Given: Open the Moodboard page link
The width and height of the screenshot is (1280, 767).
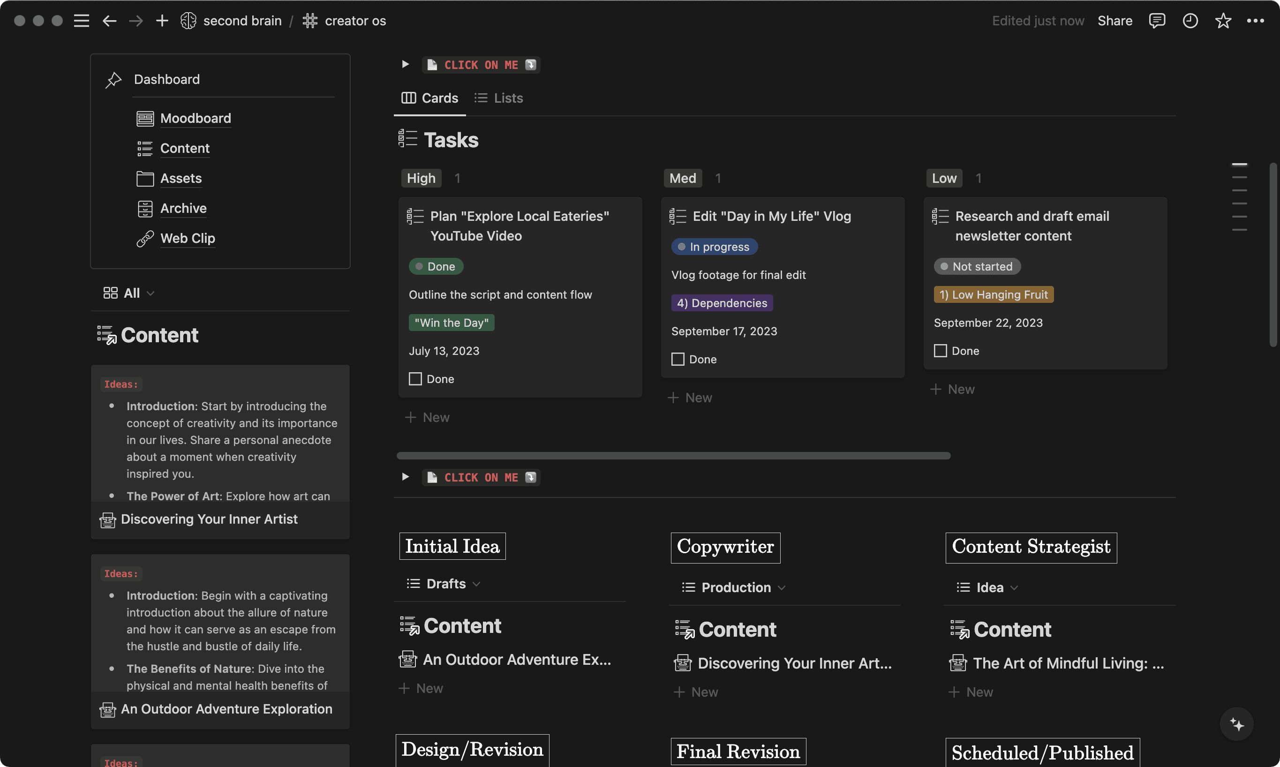Looking at the screenshot, I should coord(196,118).
